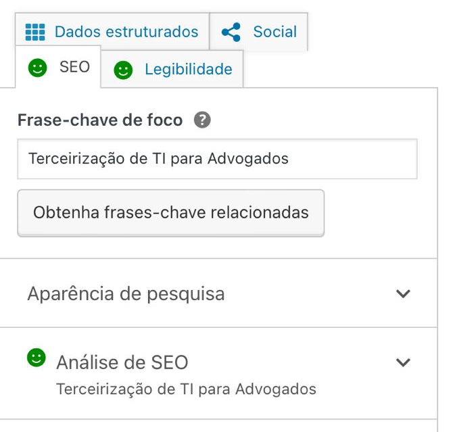
Task: Switch to the Social tab
Action: [274, 32]
